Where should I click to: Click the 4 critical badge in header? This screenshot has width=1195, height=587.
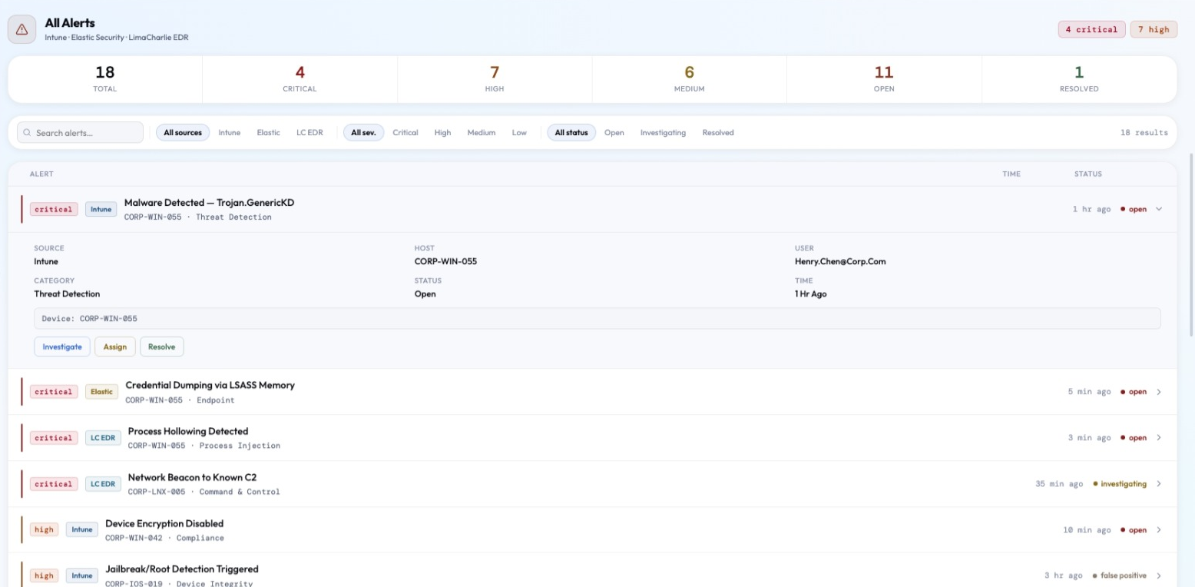point(1091,29)
